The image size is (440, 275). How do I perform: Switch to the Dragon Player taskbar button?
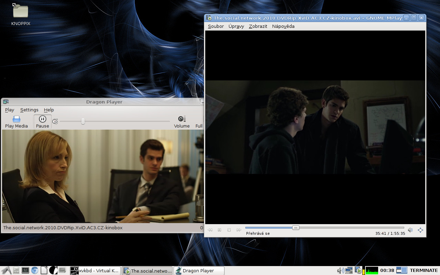[x=199, y=271]
